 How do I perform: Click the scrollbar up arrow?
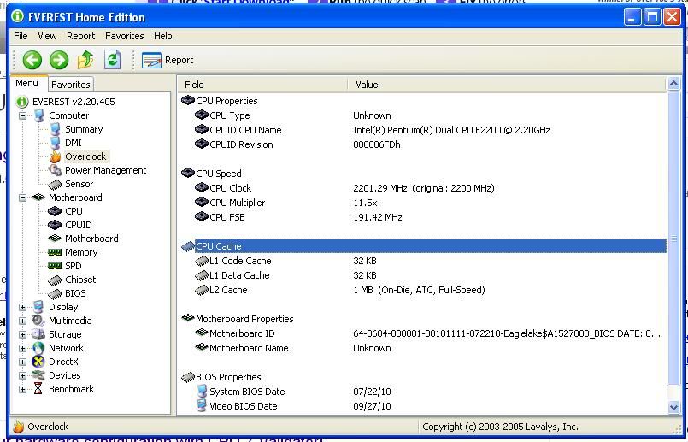[x=674, y=84]
